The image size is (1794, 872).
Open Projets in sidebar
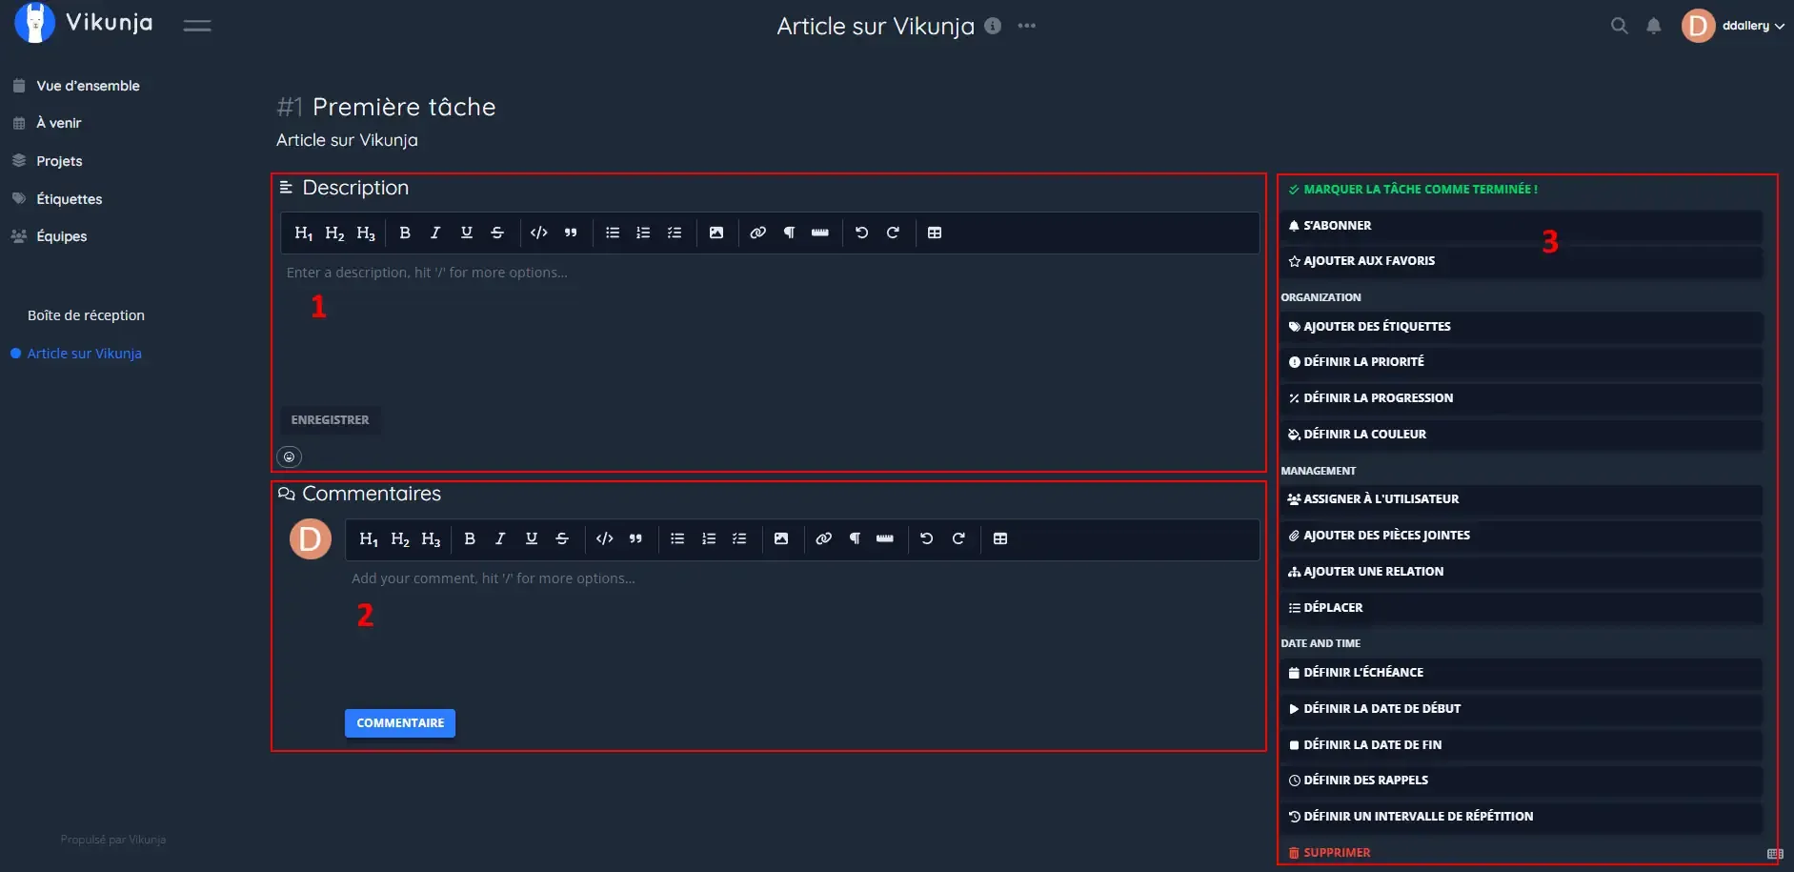click(59, 161)
